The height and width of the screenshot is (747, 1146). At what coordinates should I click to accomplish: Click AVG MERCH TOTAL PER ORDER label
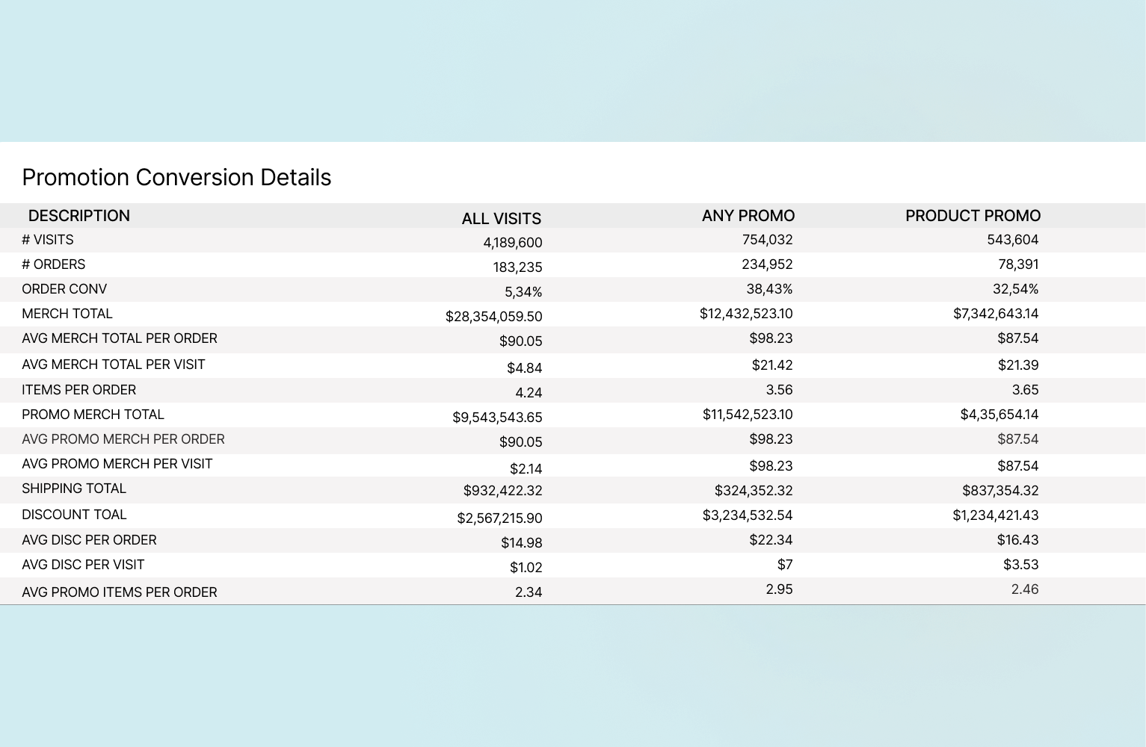click(x=120, y=338)
